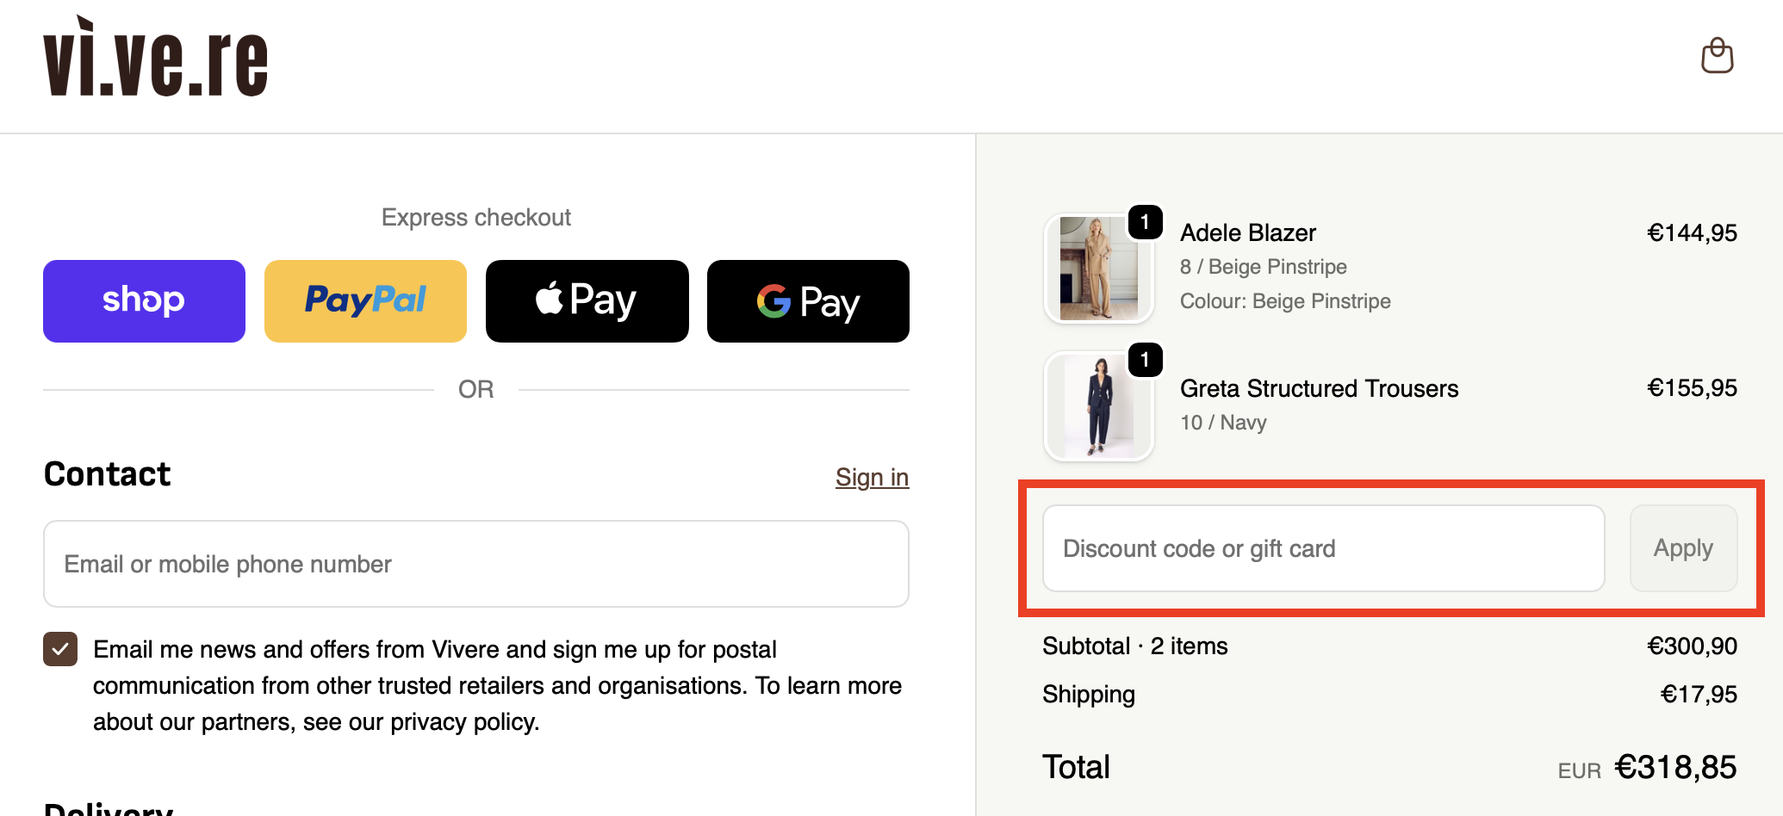Image resolution: width=1783 pixels, height=816 pixels.
Task: Click the discount code or gift card field
Action: point(1323,548)
